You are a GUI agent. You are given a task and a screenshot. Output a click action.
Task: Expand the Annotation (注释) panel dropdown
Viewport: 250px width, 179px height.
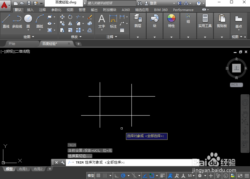click(112, 37)
